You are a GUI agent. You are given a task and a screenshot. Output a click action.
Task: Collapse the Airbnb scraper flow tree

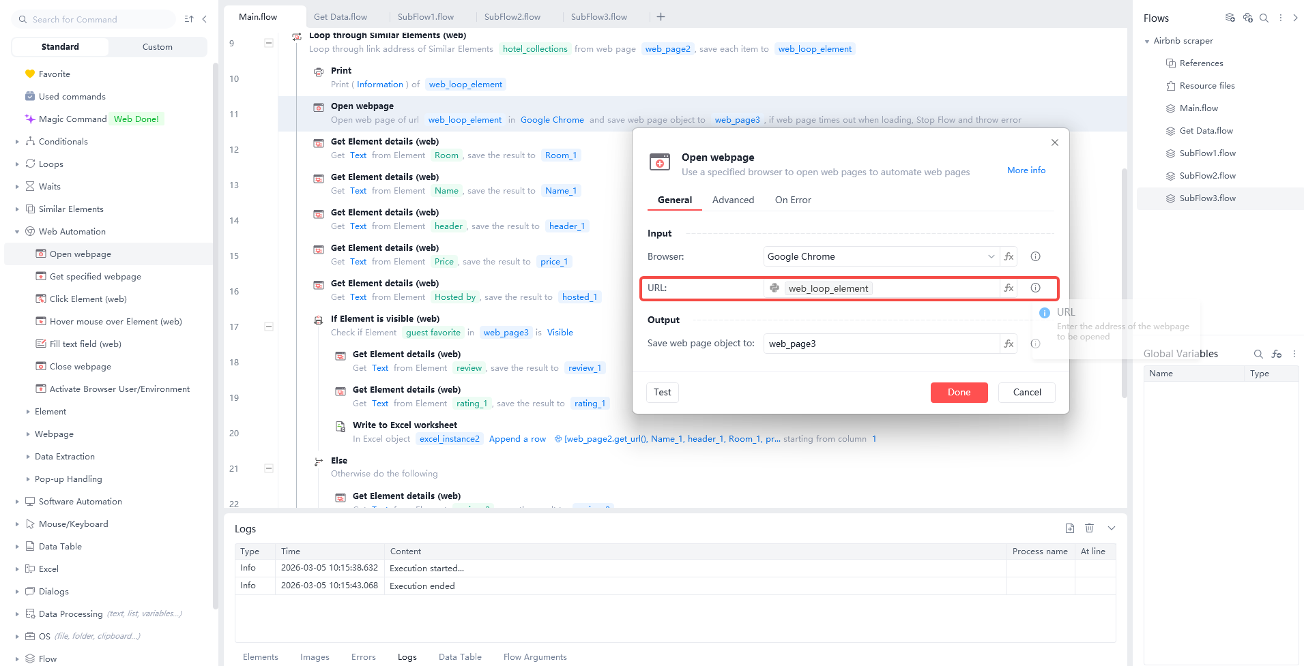coord(1147,41)
